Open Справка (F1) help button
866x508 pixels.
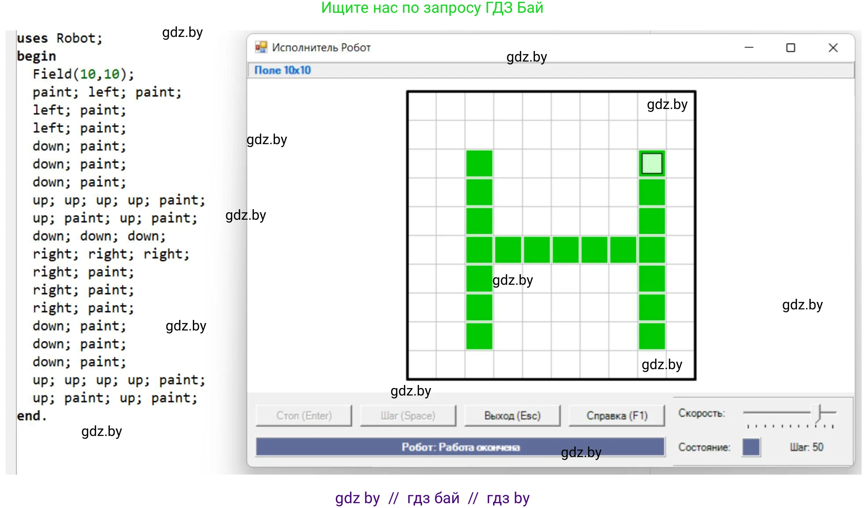tap(617, 415)
